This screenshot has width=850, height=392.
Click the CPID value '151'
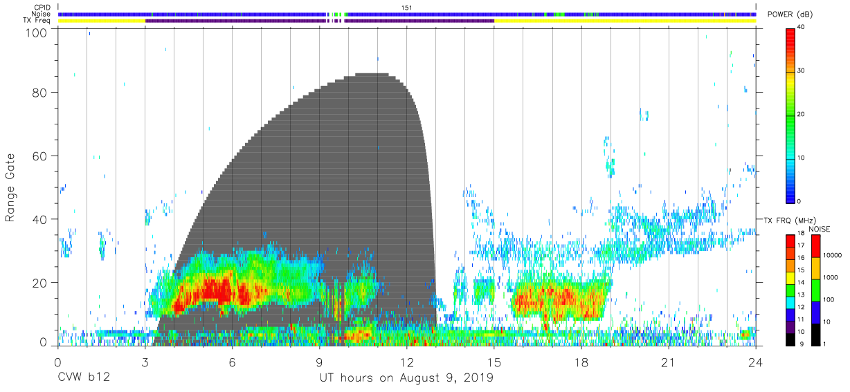pyautogui.click(x=407, y=7)
